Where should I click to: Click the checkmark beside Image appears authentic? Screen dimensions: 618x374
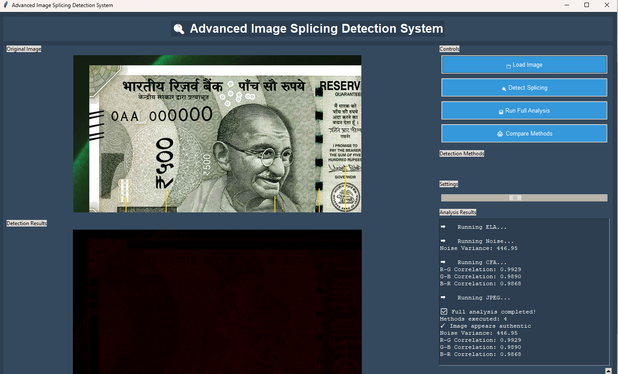click(x=443, y=326)
